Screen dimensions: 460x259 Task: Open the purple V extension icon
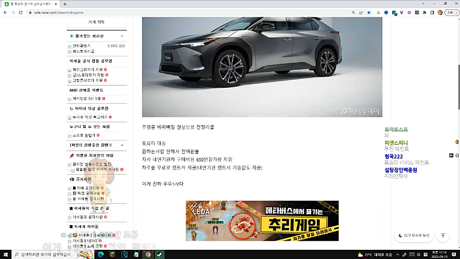[x=401, y=13]
